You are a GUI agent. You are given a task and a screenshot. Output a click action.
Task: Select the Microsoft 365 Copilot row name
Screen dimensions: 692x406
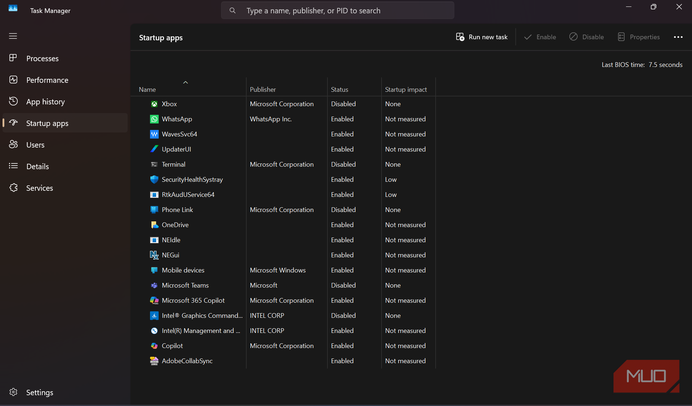(x=193, y=301)
